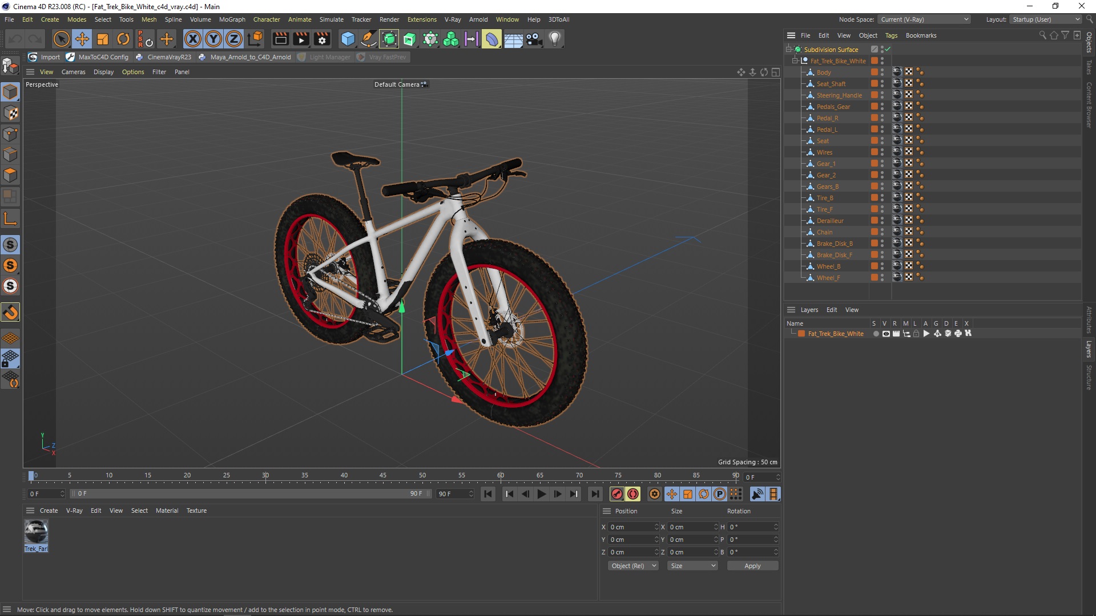
Task: Click the play button in timeline
Action: pos(541,494)
